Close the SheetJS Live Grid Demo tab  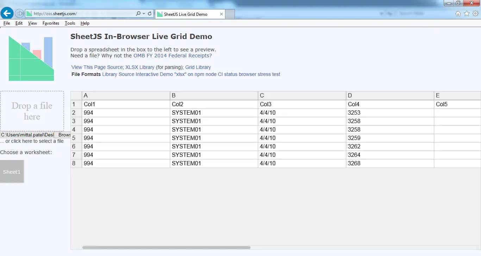coord(221,14)
